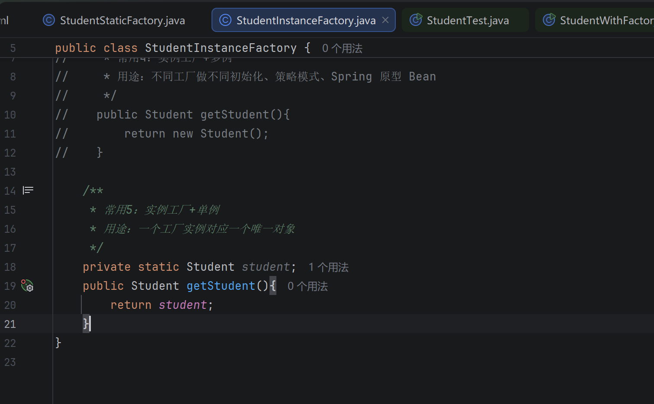This screenshot has width=654, height=404.
Task: Click the usages hint after getStudent() on line 19
Action: tap(308, 286)
